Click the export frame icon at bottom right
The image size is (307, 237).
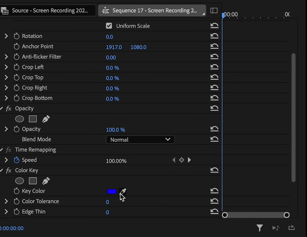(291, 228)
